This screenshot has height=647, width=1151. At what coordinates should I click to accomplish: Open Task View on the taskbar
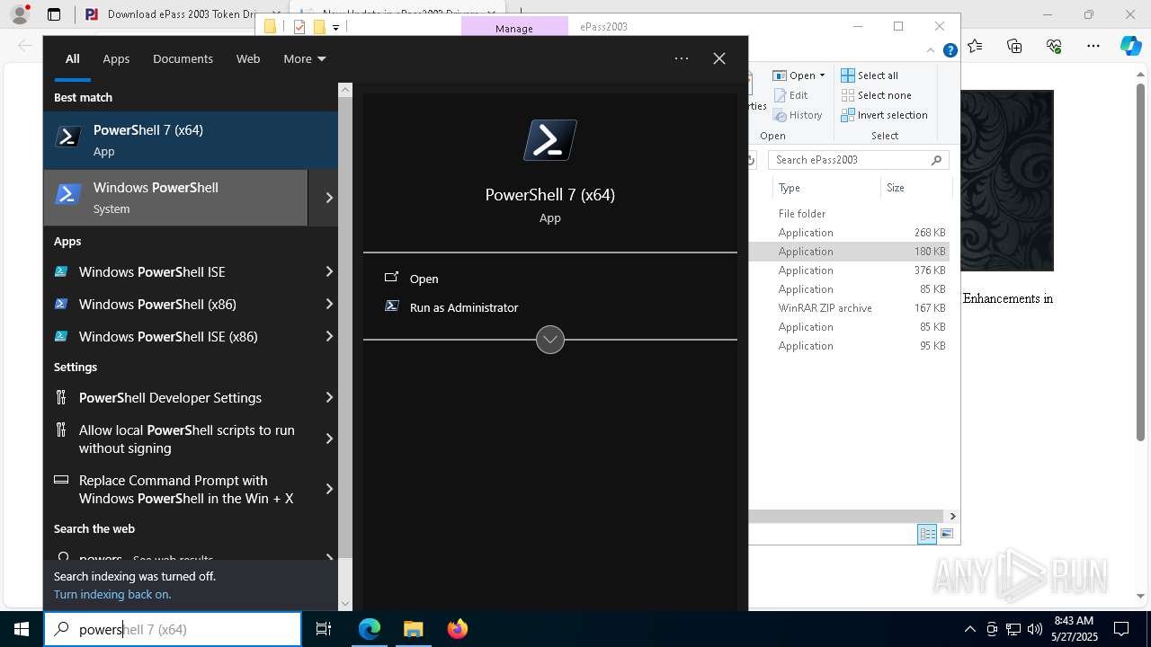324,629
